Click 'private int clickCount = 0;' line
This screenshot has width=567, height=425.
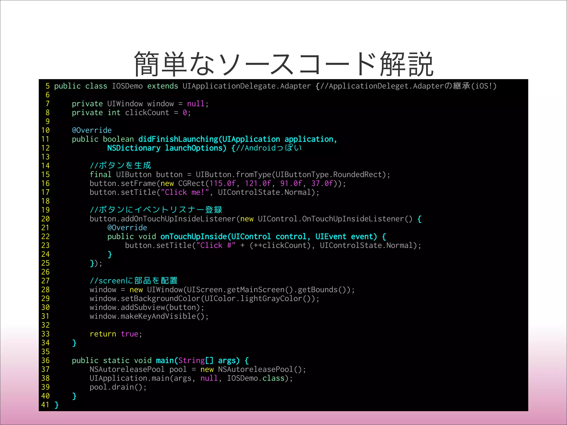click(x=131, y=113)
